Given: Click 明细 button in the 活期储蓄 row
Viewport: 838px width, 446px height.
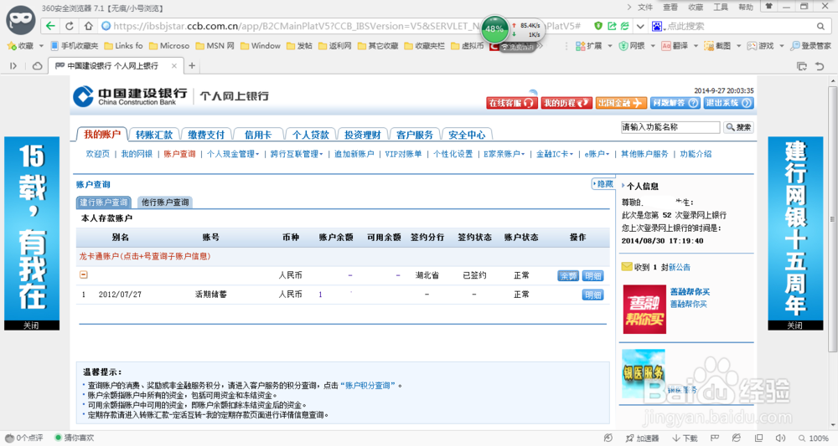Looking at the screenshot, I should [x=592, y=295].
